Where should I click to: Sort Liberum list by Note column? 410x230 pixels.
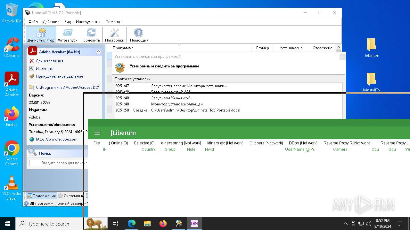[x=191, y=149]
